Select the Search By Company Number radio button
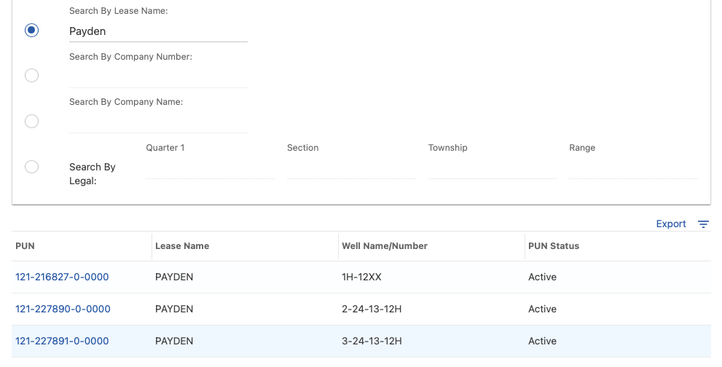This screenshot has height=367, width=722. [31, 76]
